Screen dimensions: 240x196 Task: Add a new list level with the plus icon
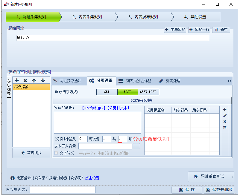coord(17,80)
